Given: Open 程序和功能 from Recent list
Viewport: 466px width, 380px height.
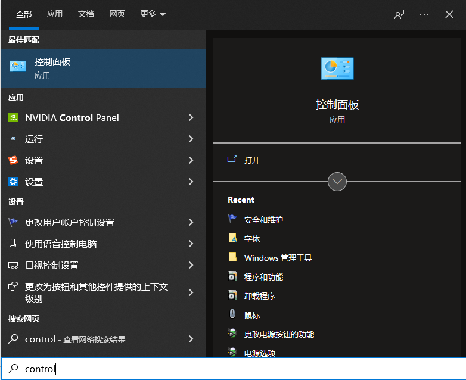Looking at the screenshot, I should [x=263, y=277].
